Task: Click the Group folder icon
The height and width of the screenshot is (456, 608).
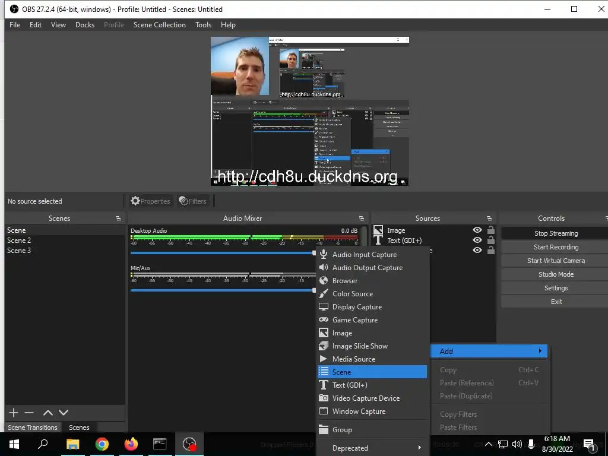Action: (x=324, y=429)
